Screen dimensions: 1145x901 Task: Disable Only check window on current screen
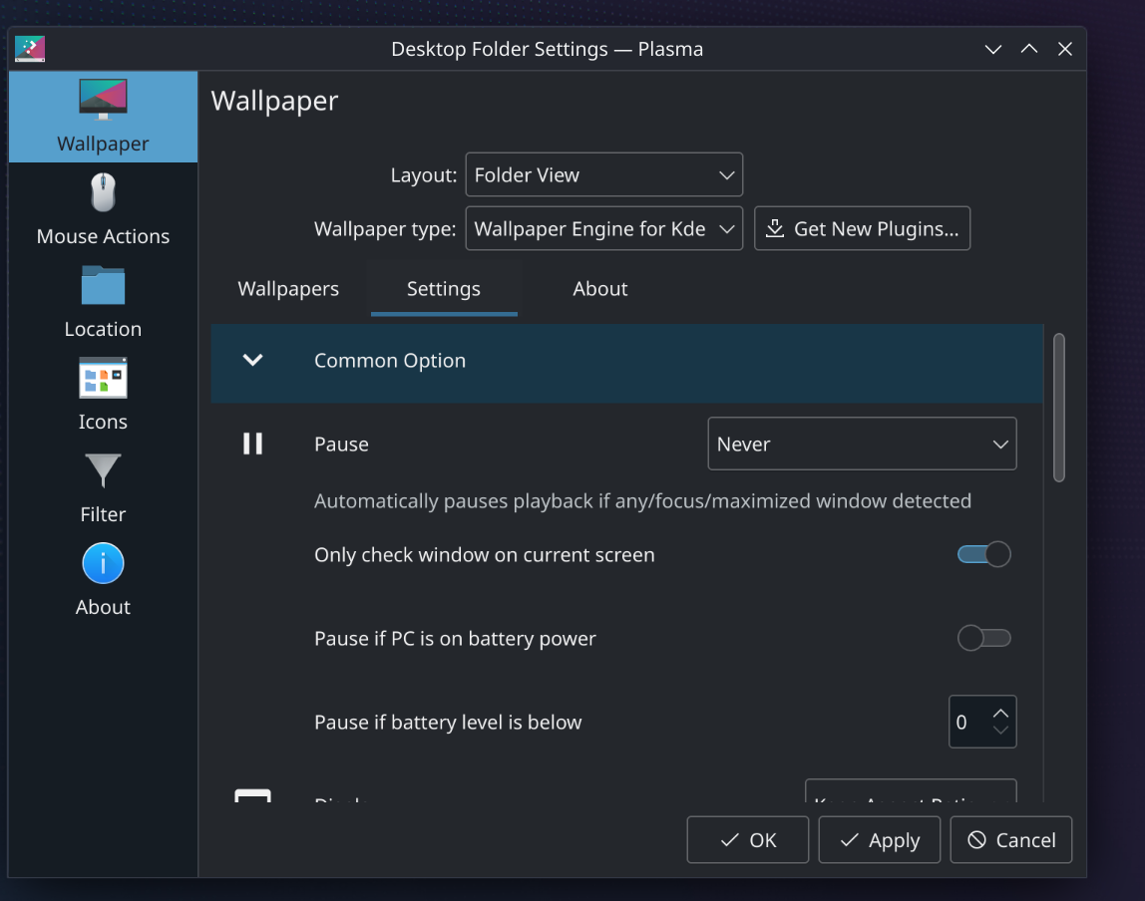click(983, 554)
